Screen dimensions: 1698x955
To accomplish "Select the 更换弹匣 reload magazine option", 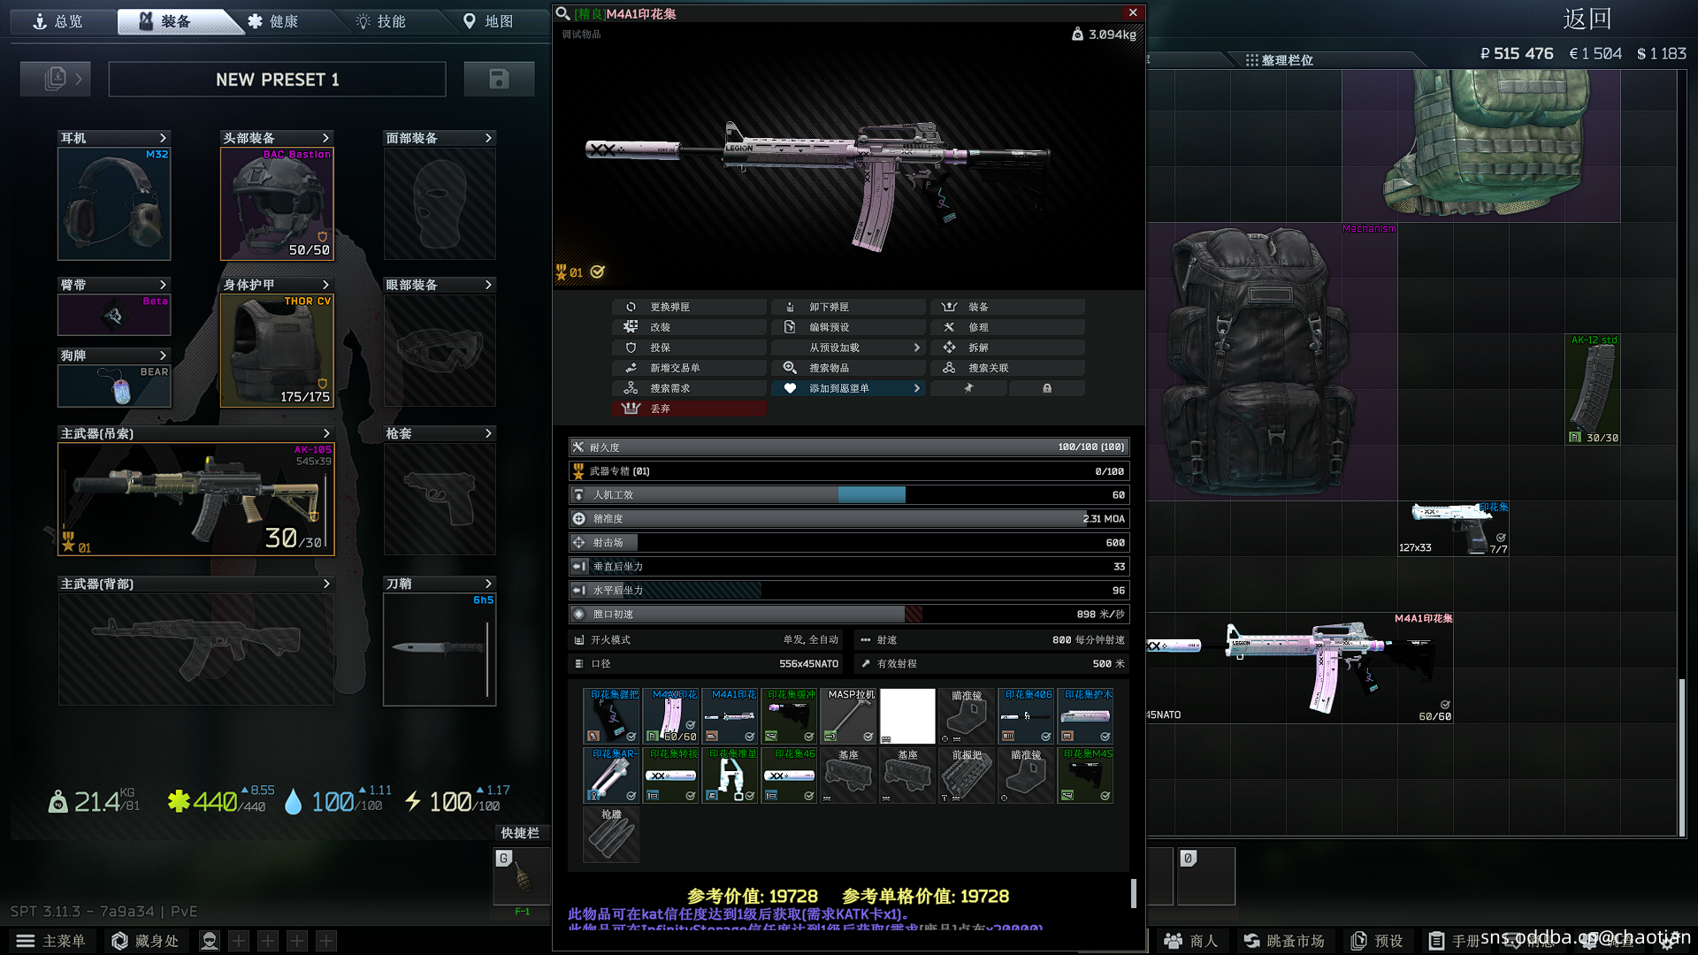I will coord(689,307).
